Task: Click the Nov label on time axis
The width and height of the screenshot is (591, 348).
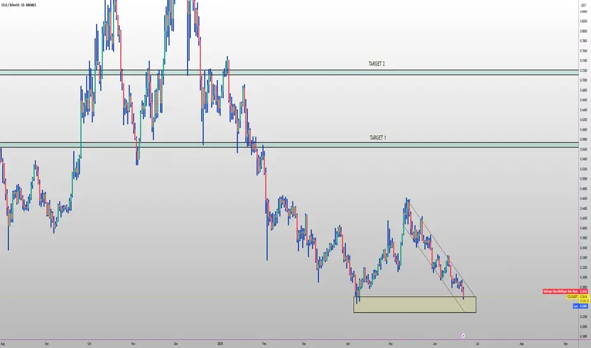Action: [x=133, y=344]
